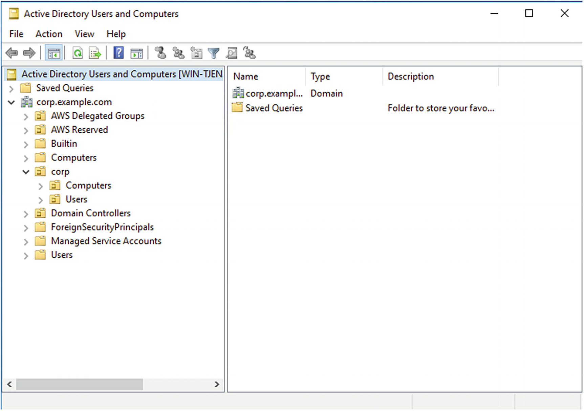Image resolution: width=584 pixels, height=411 pixels.
Task: Open the Help menu
Action: click(x=116, y=34)
